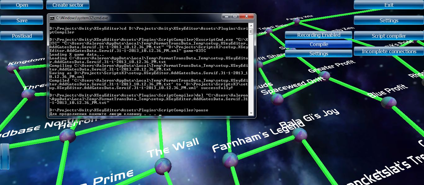424x185 pixels.
Task: Show Incomplete connections
Action: tap(389, 51)
